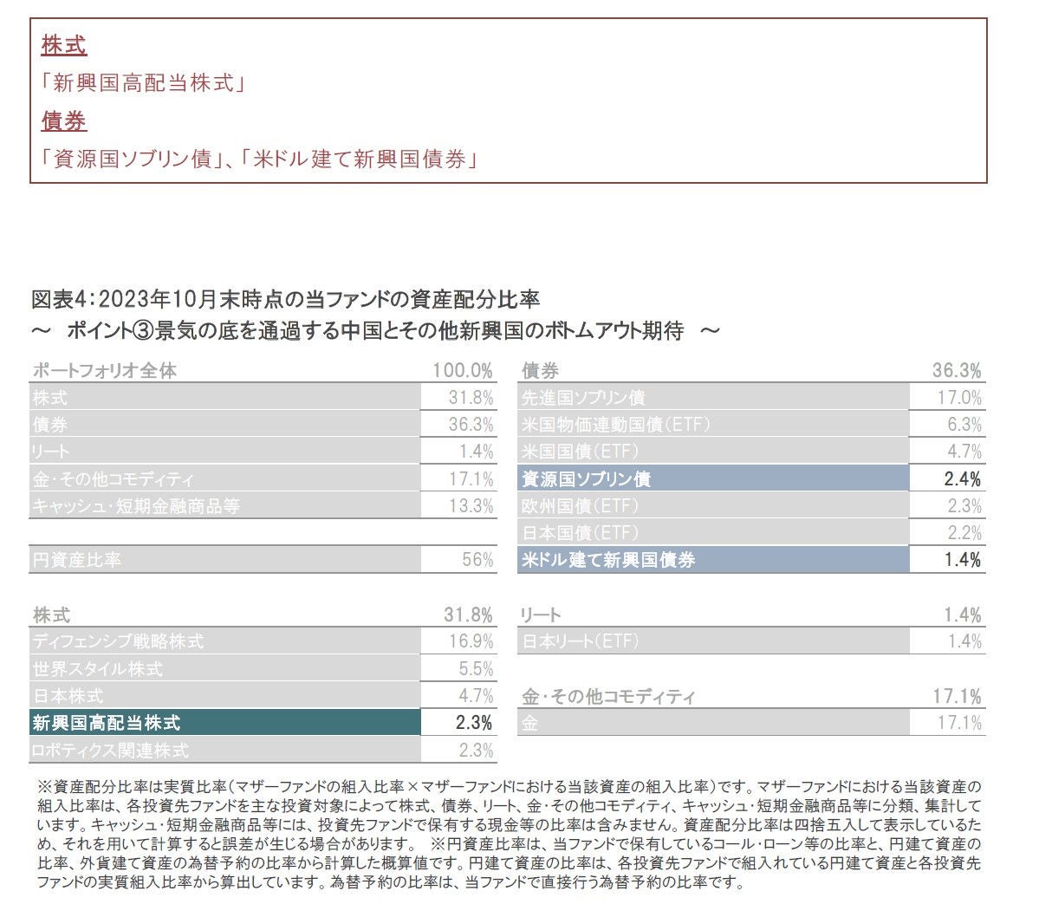Screen dimensions: 1052x904
Task: Click the 円資産比率 row label
Action: (x=77, y=560)
